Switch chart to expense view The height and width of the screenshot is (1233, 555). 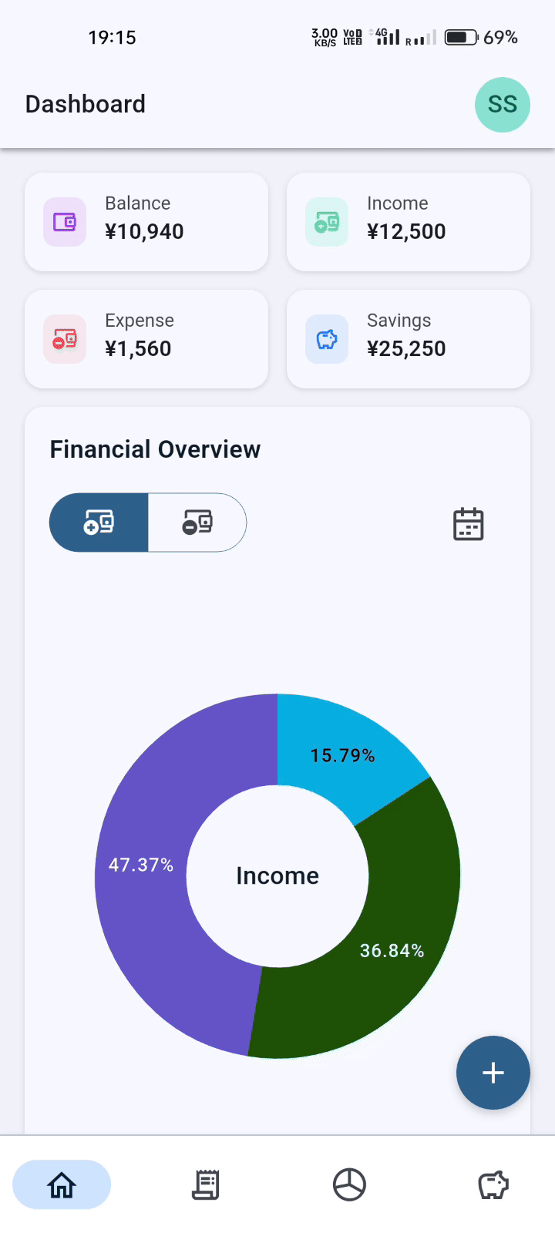pos(197,522)
